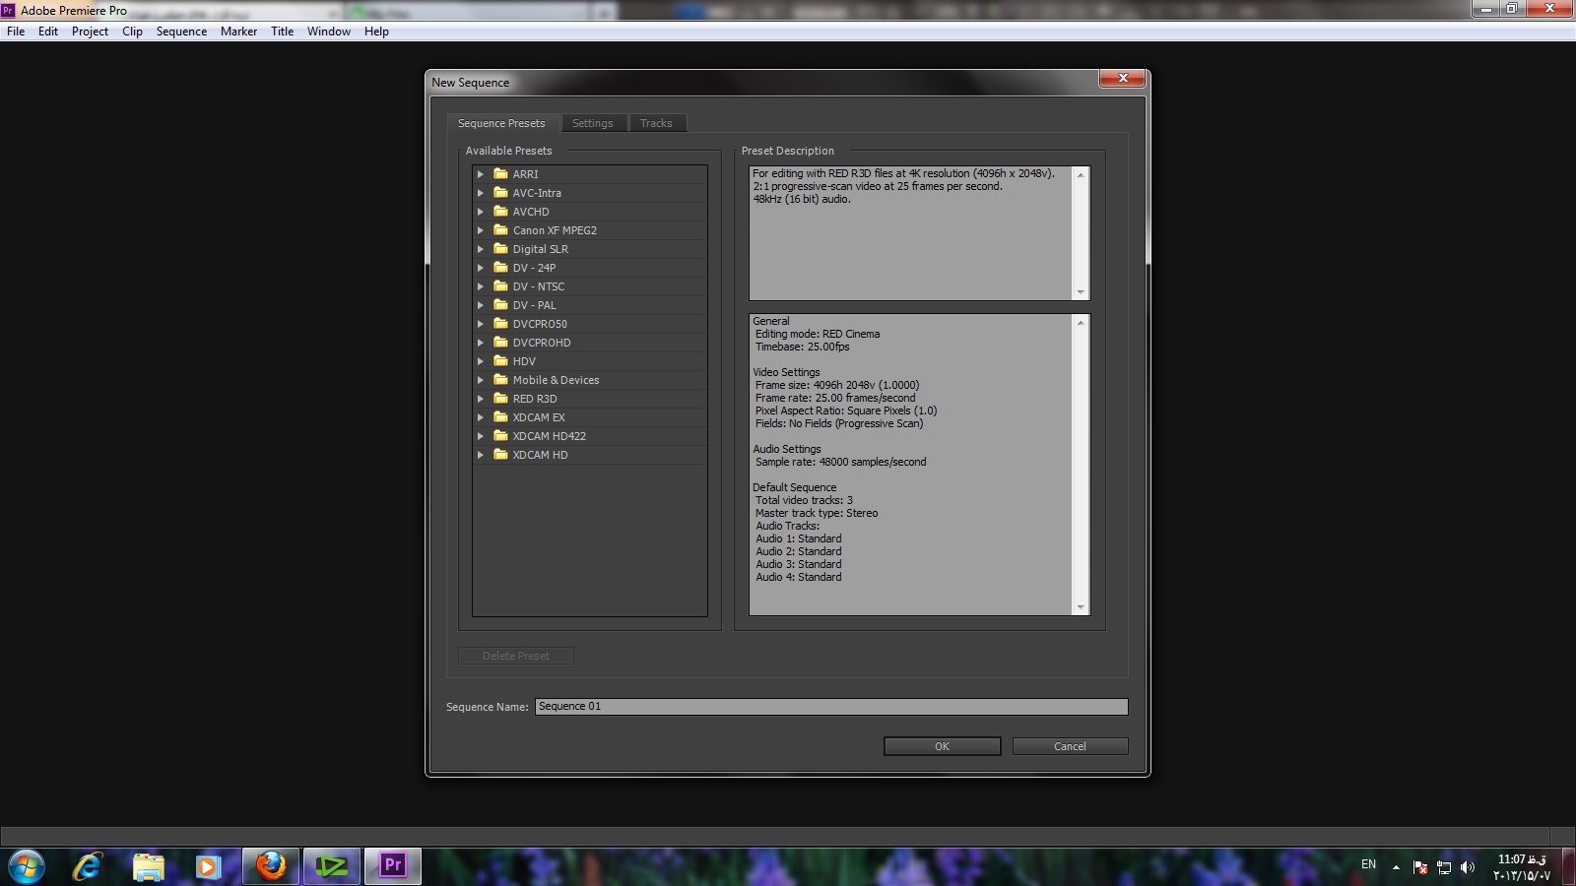Click up arrow of General settings scrollbar
Image resolution: width=1576 pixels, height=886 pixels.
tap(1081, 323)
